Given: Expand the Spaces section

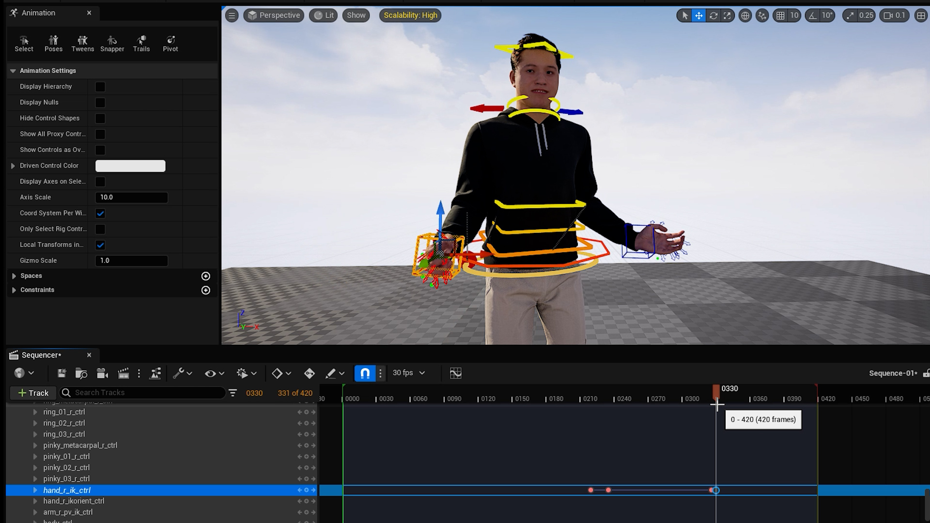Looking at the screenshot, I should tap(14, 276).
